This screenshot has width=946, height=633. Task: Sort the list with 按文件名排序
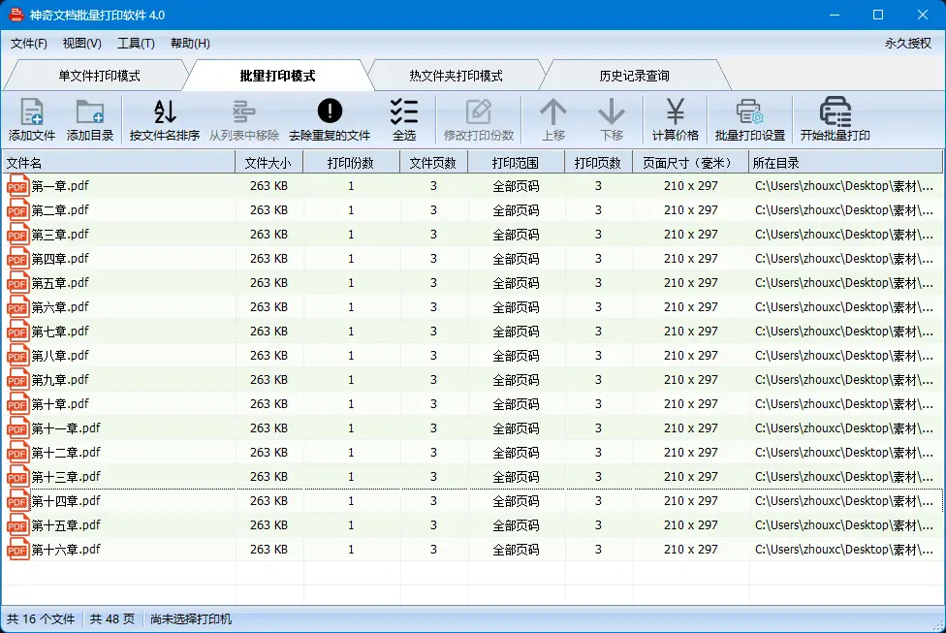(x=165, y=112)
